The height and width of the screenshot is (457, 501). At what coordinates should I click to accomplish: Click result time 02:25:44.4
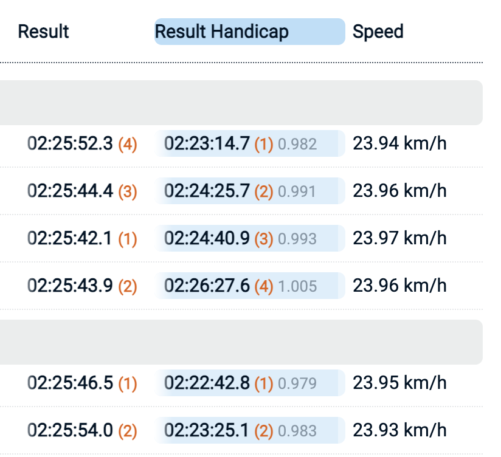(70, 191)
